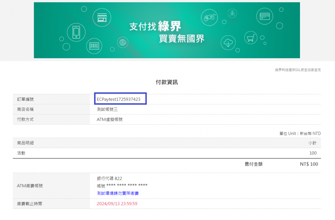
Task: Click the game controller icon in the banner
Action: [209, 18]
